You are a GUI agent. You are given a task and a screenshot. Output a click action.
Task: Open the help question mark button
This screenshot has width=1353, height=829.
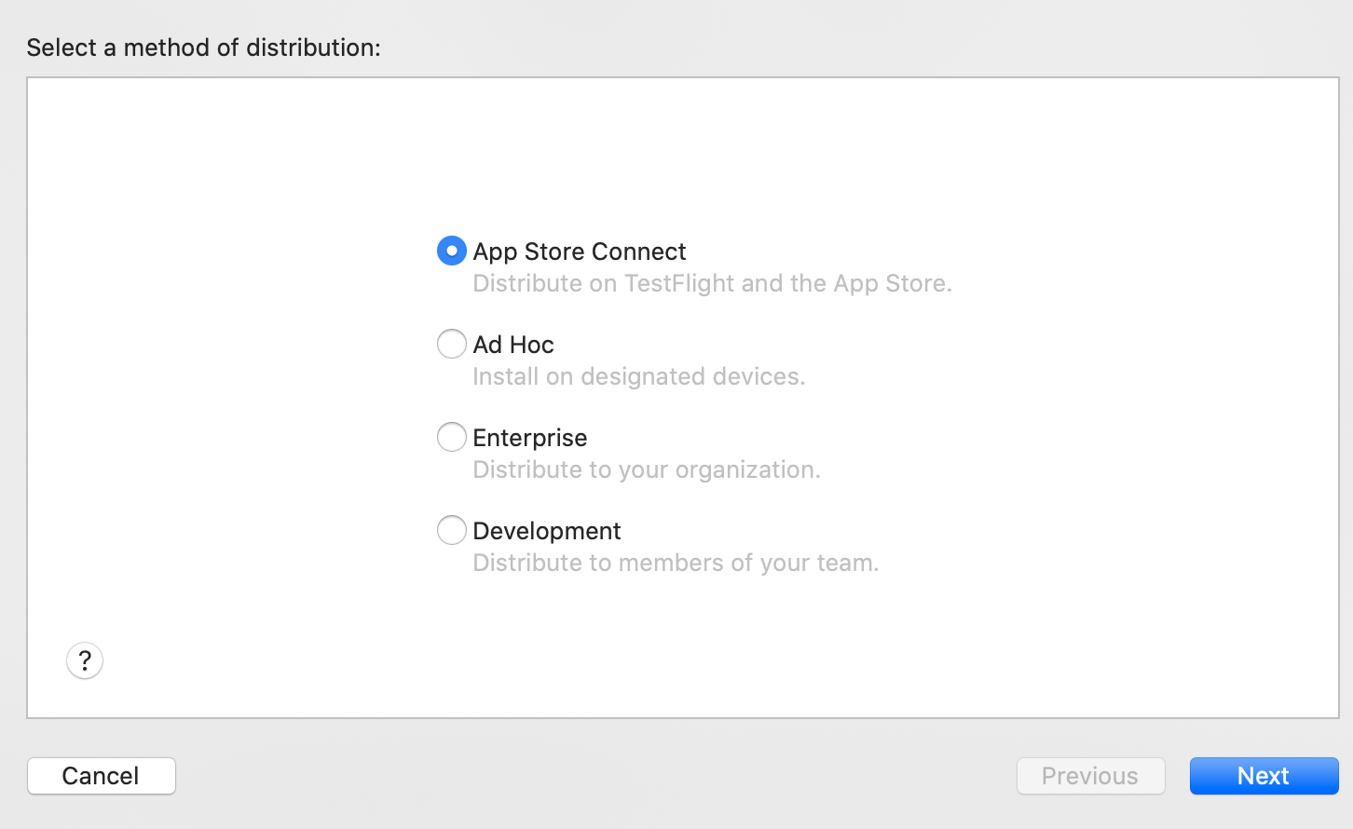[85, 661]
